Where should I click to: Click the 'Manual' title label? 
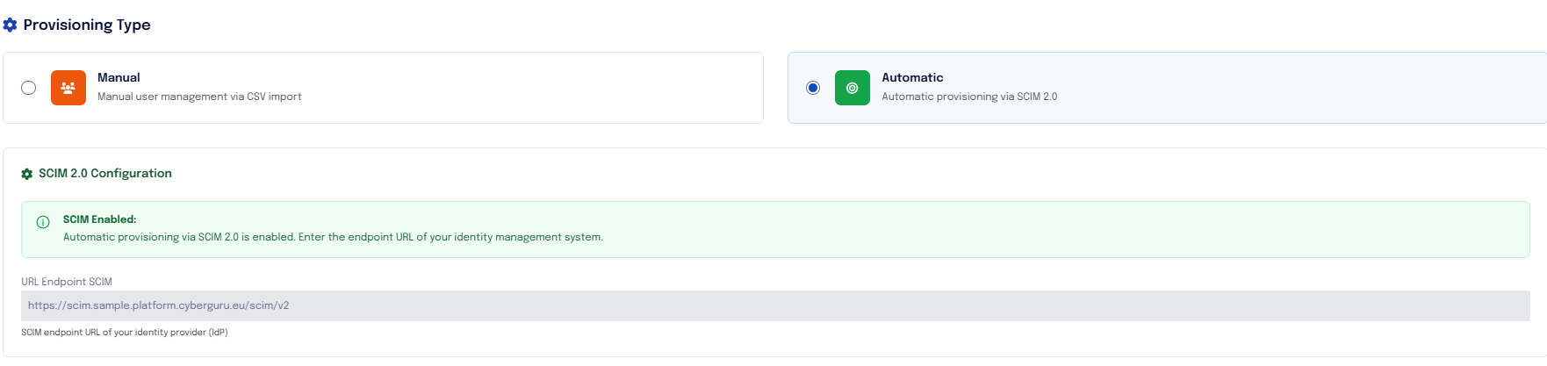tap(119, 77)
